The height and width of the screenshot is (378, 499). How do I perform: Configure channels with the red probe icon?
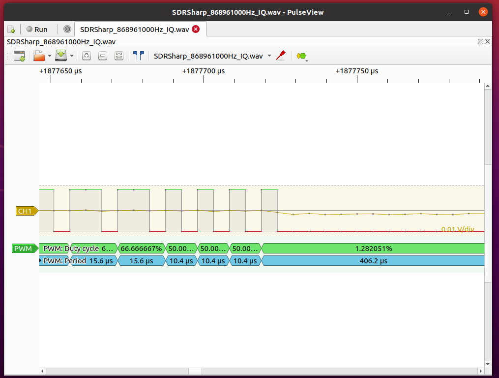click(x=281, y=56)
